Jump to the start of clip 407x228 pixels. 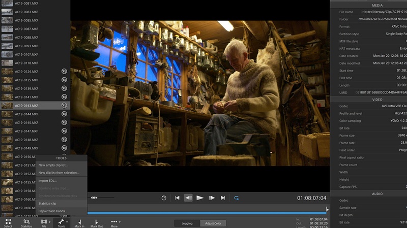(177, 198)
